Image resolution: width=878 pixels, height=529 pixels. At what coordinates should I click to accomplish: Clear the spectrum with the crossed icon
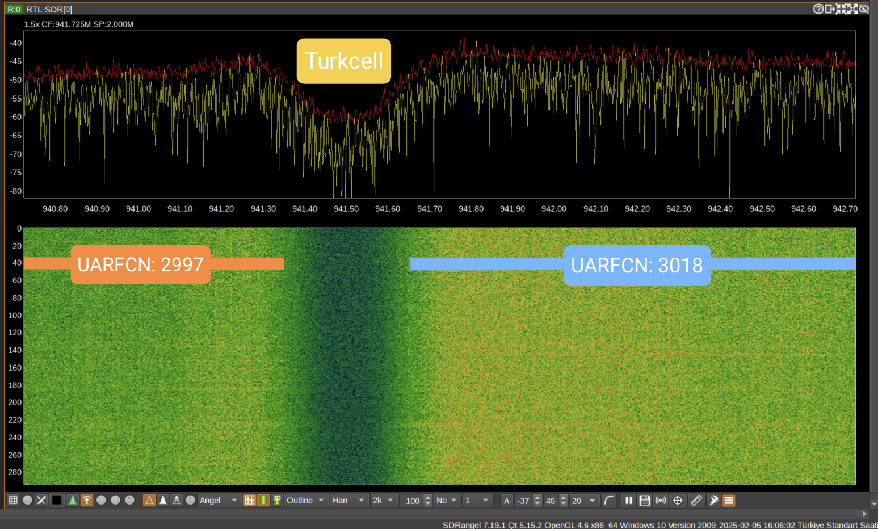pyautogui.click(x=41, y=500)
